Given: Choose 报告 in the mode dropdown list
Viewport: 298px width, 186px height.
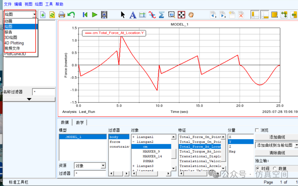Looking at the screenshot, I should coord(20,32).
